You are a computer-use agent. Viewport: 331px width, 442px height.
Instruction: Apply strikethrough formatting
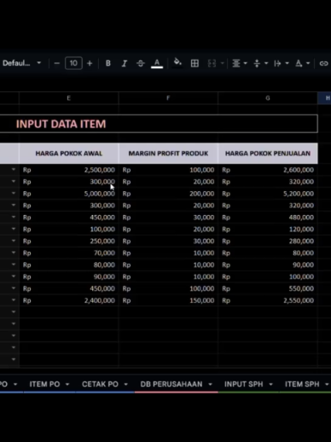coord(141,63)
